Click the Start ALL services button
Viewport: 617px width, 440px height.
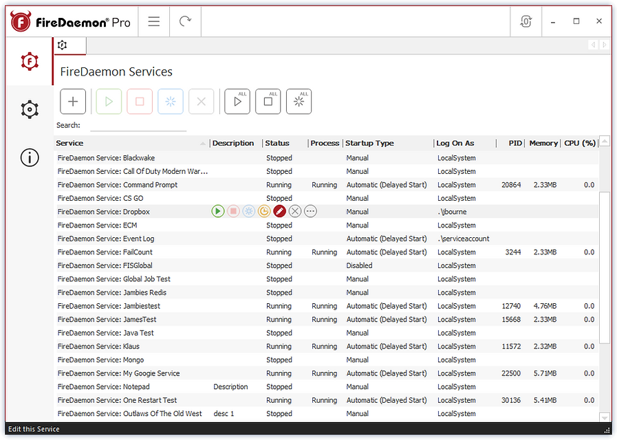click(x=237, y=102)
